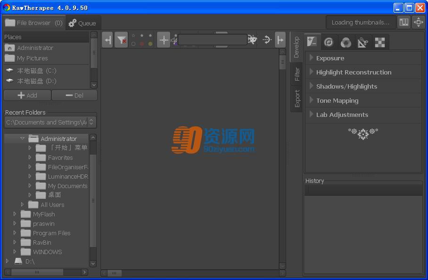This screenshot has height=280, width=428.
Task: Click the Places list scroll down arrow
Action: pos(94,85)
